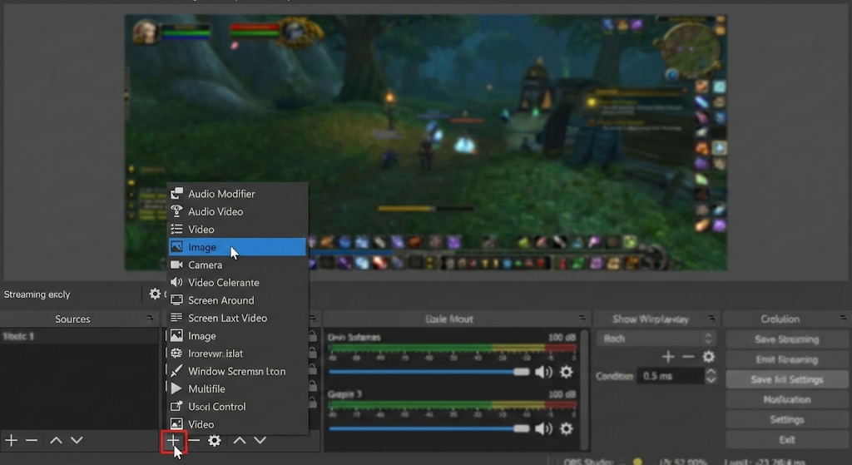
Task: Select Multifile in the source menu
Action: click(x=206, y=388)
